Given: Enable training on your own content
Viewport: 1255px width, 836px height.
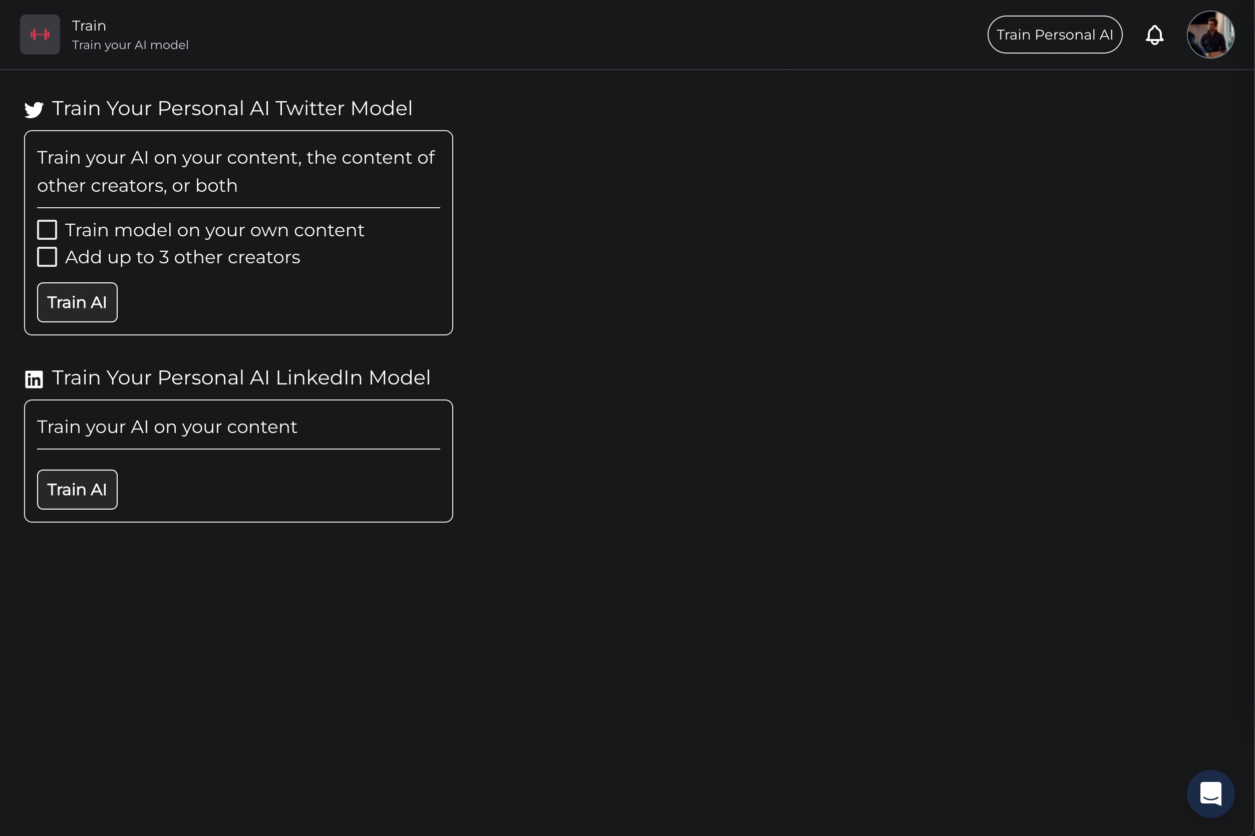Looking at the screenshot, I should click(47, 230).
